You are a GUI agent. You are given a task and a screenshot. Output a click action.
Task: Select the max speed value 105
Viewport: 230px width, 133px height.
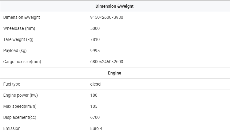94,106
